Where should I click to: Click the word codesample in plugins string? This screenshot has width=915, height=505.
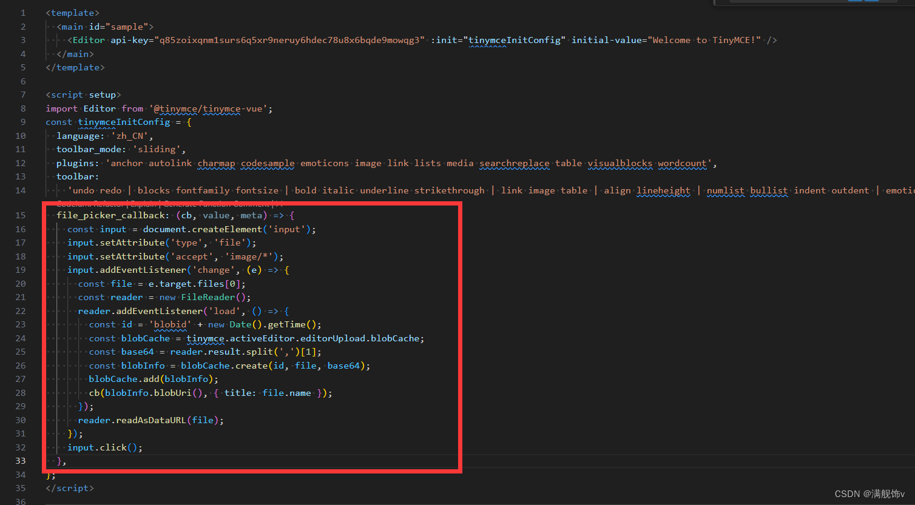[268, 163]
